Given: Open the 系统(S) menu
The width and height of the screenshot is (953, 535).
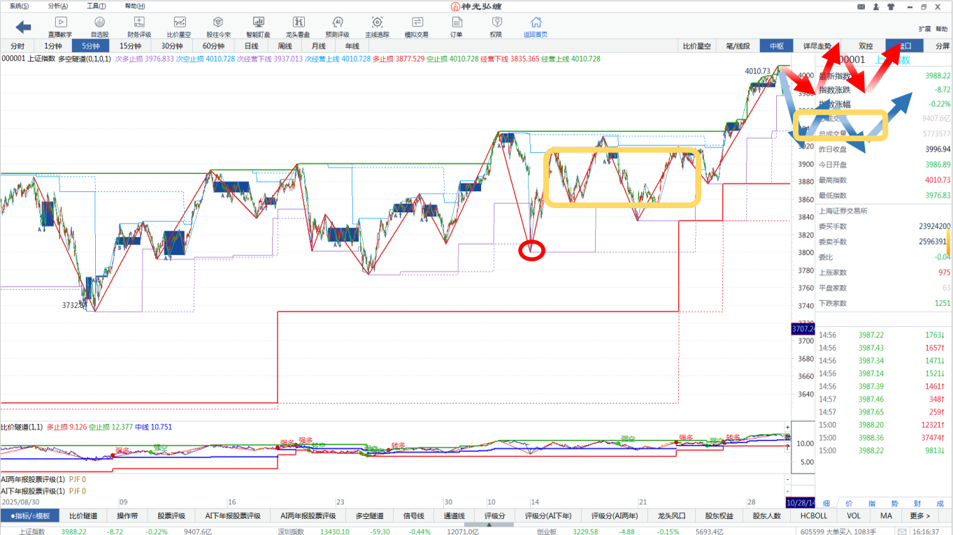Looking at the screenshot, I should click(x=19, y=6).
